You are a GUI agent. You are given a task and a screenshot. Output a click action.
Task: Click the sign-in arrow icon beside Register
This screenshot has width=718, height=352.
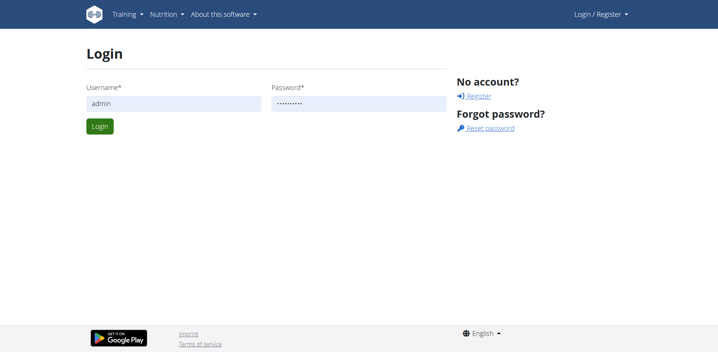(x=461, y=96)
